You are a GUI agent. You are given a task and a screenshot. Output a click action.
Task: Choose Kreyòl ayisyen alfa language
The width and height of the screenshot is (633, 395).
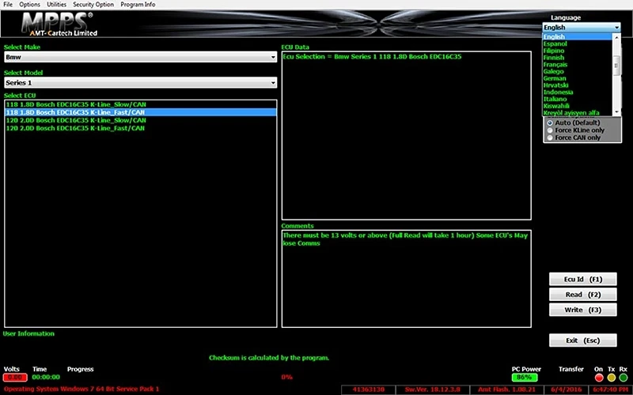tap(578, 113)
